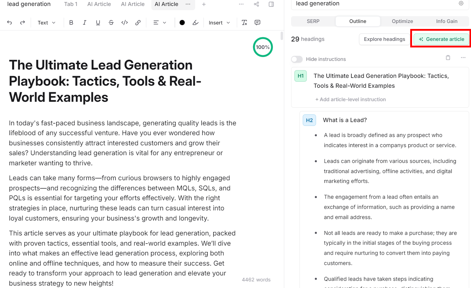
Task: Toggle italic formatting
Action: coord(85,22)
